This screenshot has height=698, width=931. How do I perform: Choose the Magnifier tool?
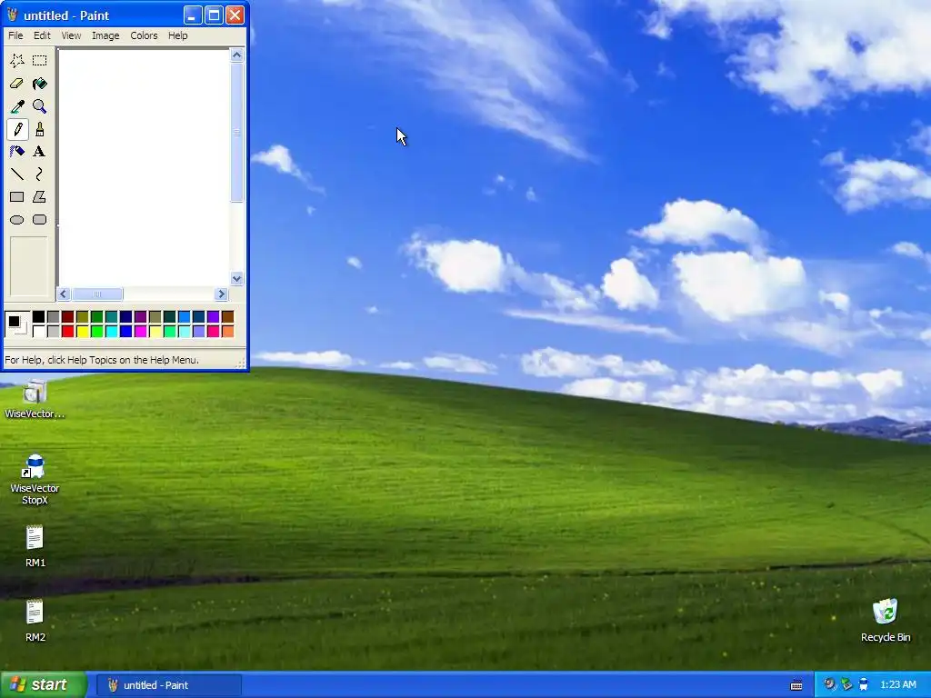pos(40,106)
